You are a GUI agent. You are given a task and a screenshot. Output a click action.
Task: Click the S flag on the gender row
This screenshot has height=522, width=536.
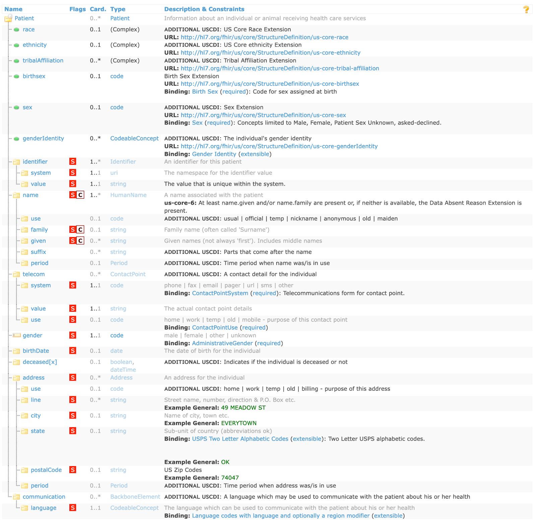73,335
